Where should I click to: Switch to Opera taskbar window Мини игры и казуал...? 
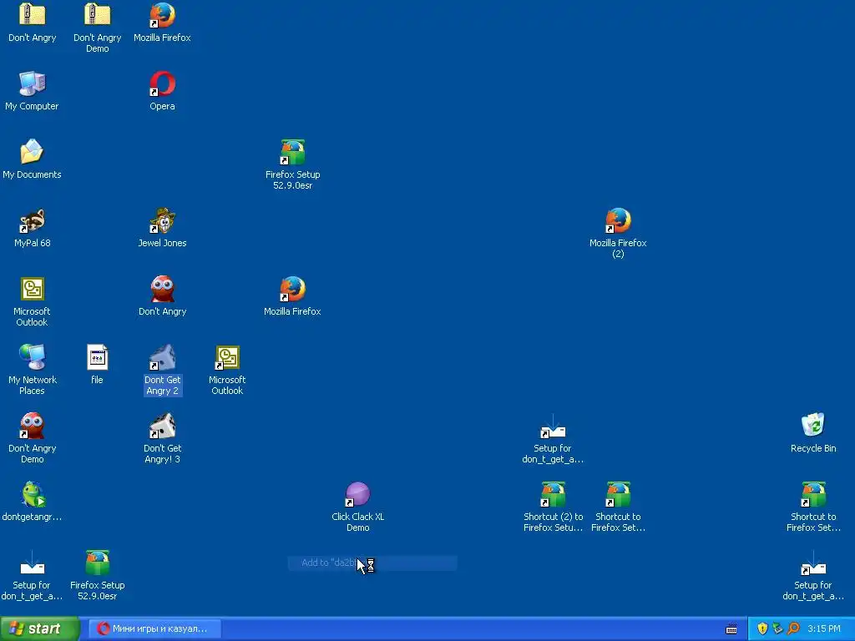coord(154,628)
